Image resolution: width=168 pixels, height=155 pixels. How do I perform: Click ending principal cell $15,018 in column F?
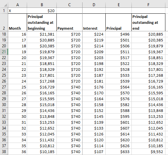coord(148,99)
